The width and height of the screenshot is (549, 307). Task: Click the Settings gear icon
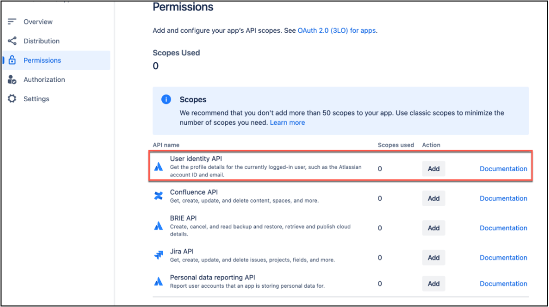12,99
